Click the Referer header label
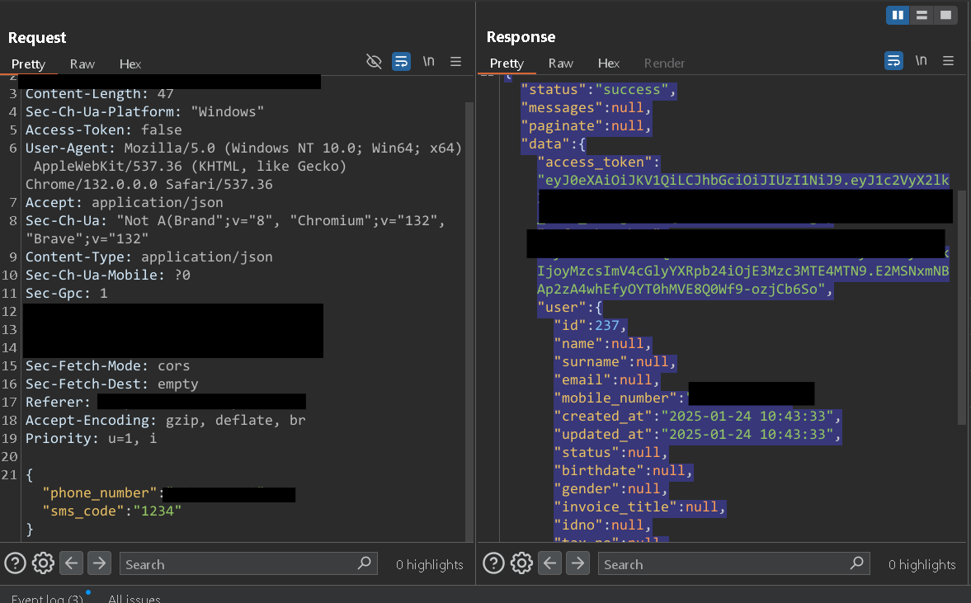The height and width of the screenshot is (603, 971). [58, 402]
